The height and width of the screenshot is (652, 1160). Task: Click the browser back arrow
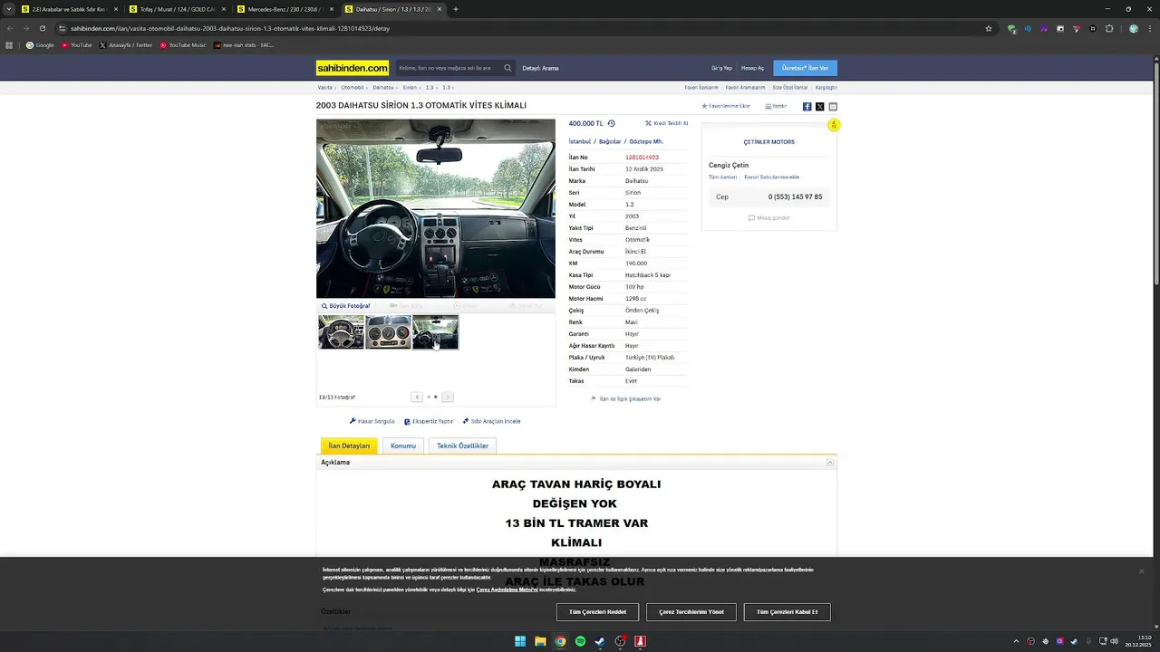pos(9,28)
